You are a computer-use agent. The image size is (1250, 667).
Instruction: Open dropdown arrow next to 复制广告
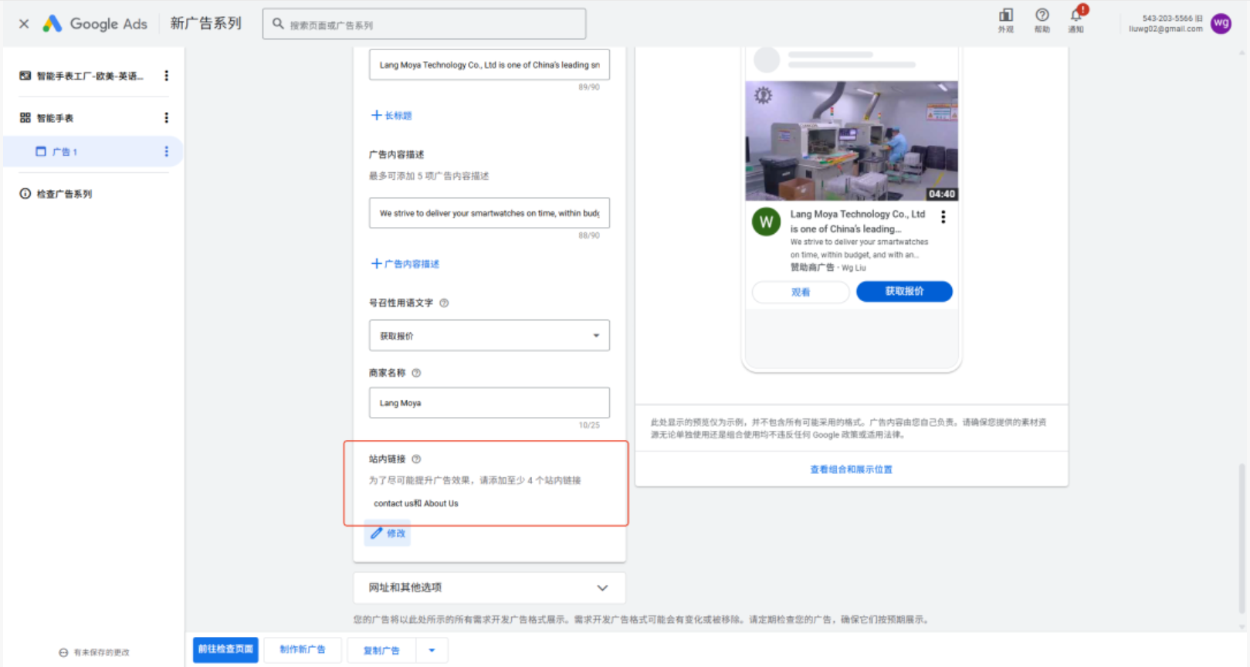(x=432, y=650)
